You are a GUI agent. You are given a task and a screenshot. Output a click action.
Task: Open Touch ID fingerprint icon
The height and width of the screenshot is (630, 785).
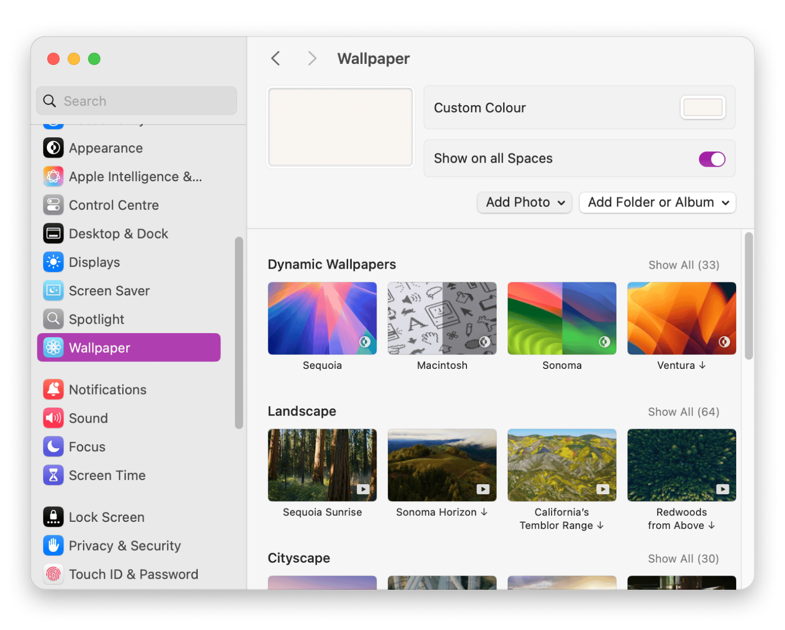pyautogui.click(x=53, y=574)
